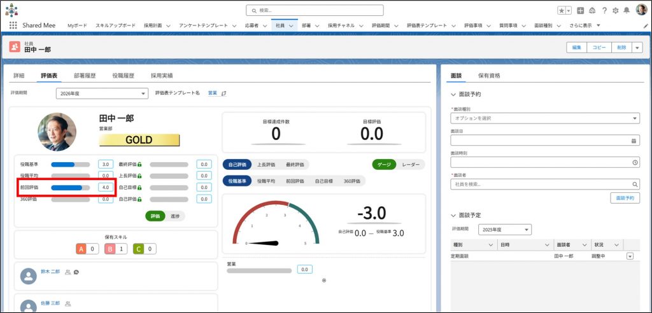Switch the chart view to レーダー
This screenshot has width=652, height=313.
(411, 164)
